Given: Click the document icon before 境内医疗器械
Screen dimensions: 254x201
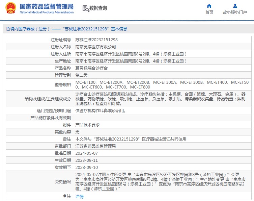Looking at the screenshot, I should tap(8, 29).
